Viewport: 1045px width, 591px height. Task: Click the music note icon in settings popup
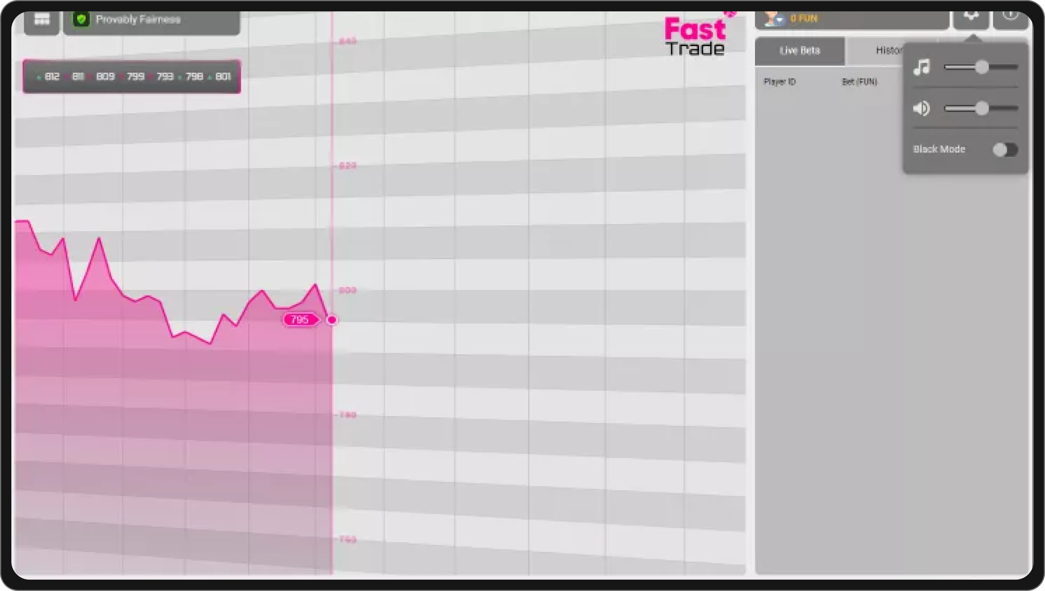pos(922,67)
